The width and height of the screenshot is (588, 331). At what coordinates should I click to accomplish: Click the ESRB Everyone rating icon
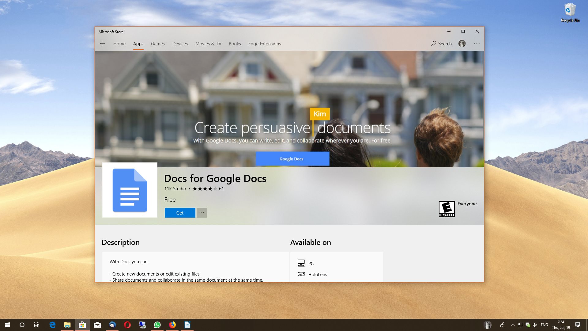(x=447, y=209)
